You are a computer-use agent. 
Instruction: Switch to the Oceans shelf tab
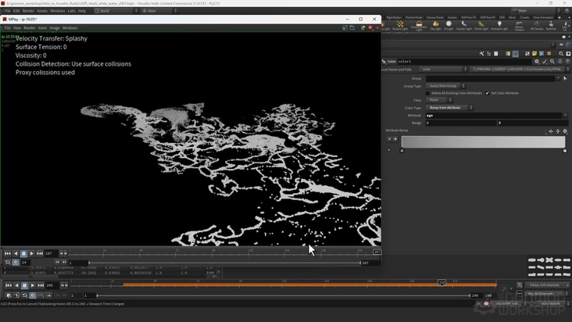pyautogui.click(x=452, y=16)
